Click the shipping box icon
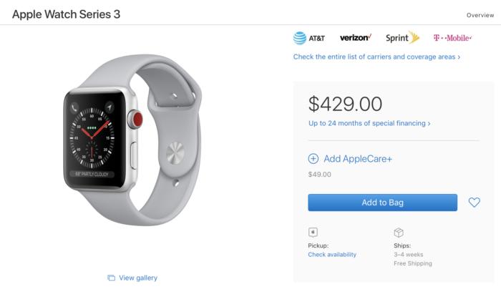Viewport: 501px width, 292px height. 399,233
